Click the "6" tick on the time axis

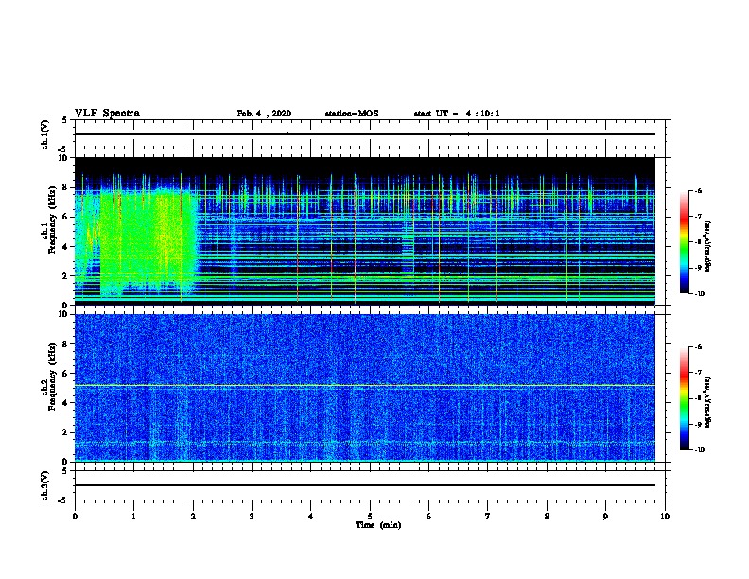coord(429,516)
